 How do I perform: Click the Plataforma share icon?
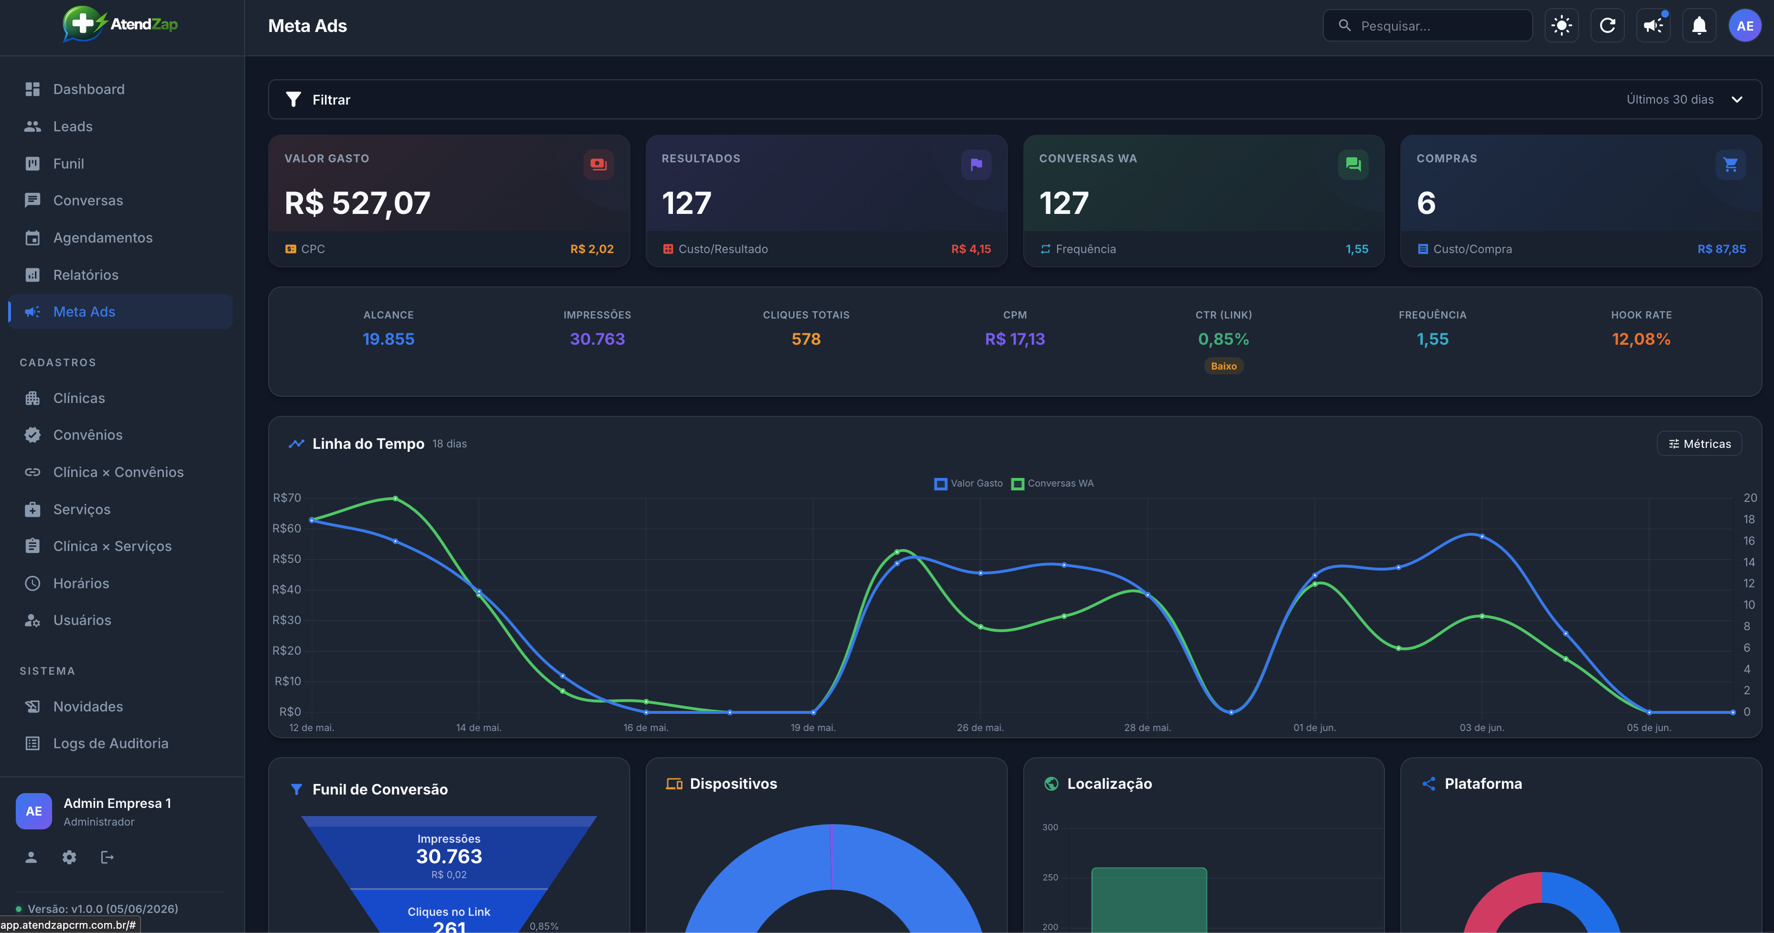pyautogui.click(x=1429, y=784)
